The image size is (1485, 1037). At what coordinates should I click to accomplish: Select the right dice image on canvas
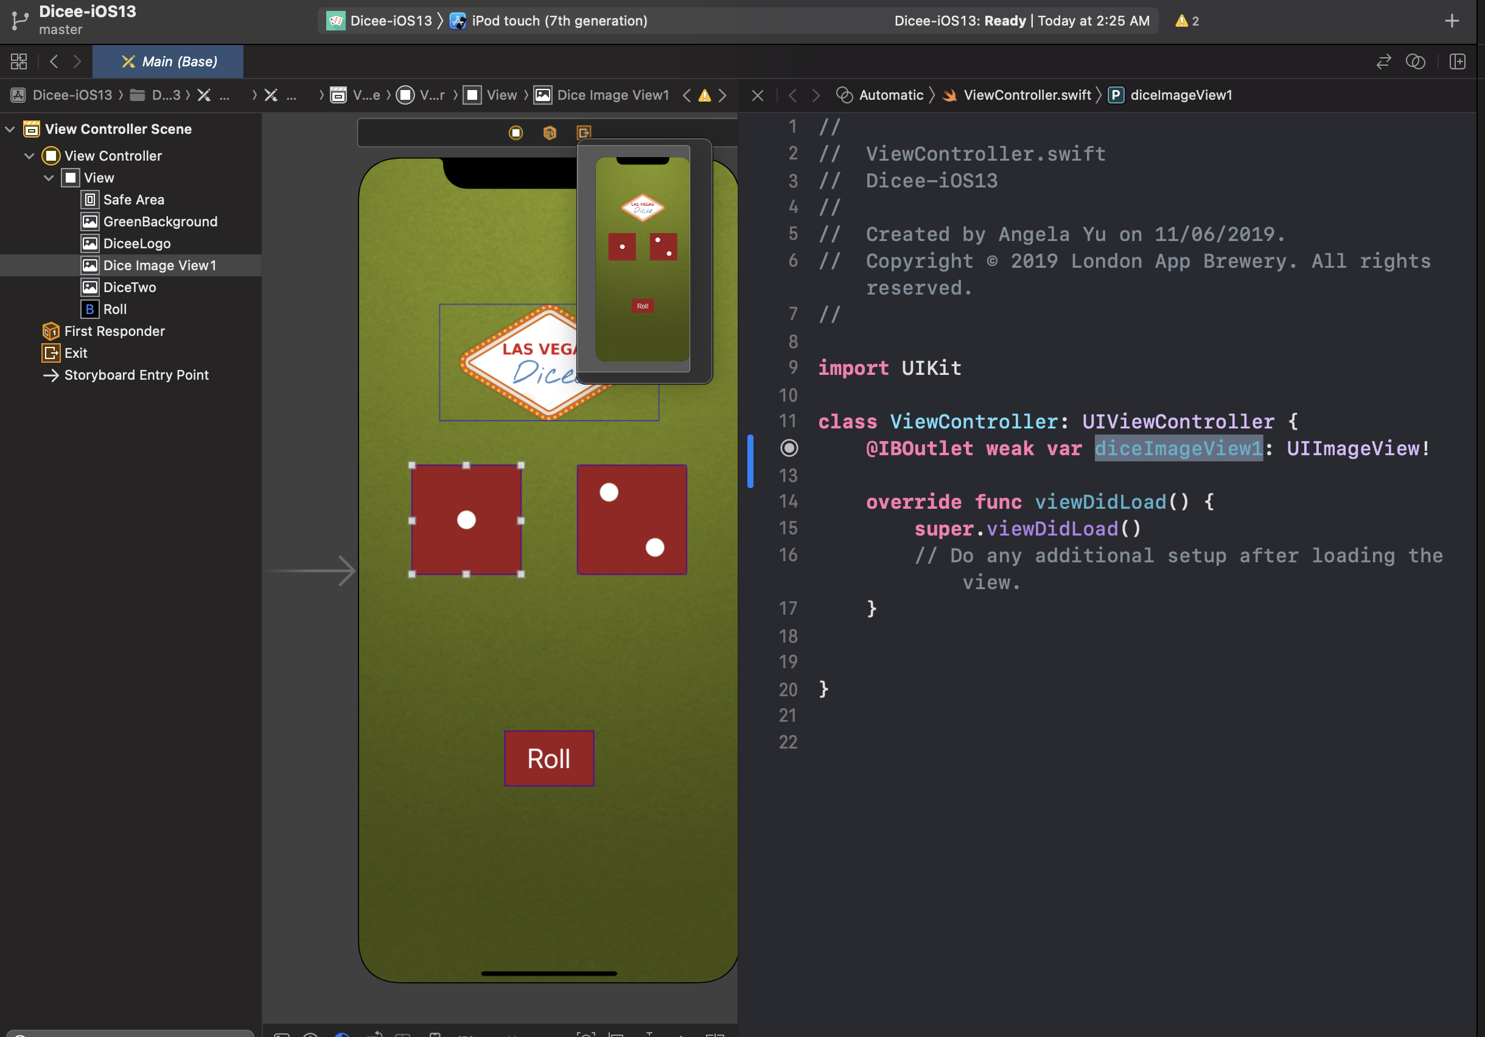(631, 520)
